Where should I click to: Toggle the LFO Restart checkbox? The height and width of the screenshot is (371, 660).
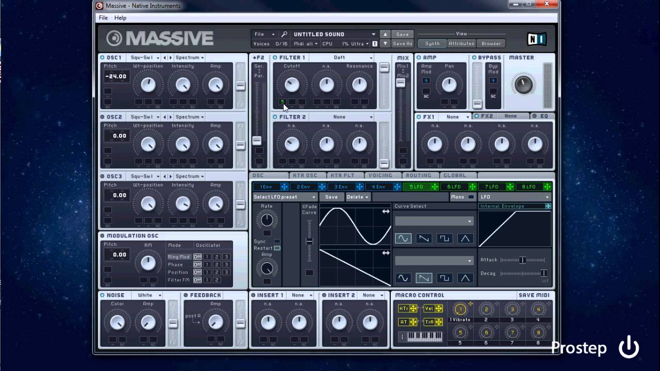[x=277, y=248]
